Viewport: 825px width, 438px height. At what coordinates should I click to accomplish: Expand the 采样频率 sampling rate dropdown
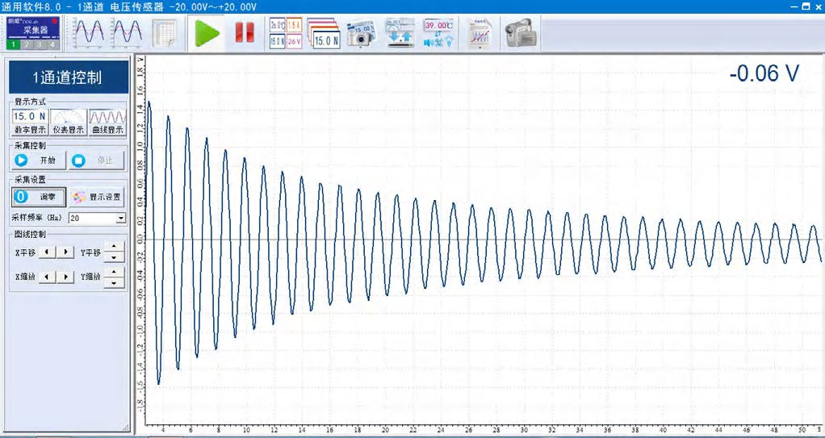pos(121,219)
